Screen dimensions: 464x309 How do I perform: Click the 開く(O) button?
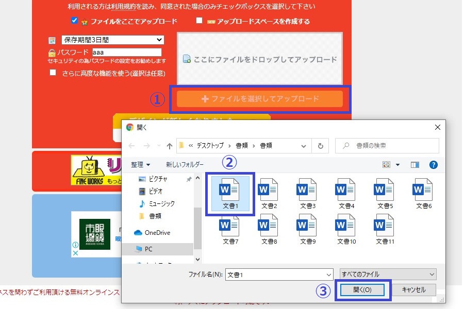[x=362, y=290]
